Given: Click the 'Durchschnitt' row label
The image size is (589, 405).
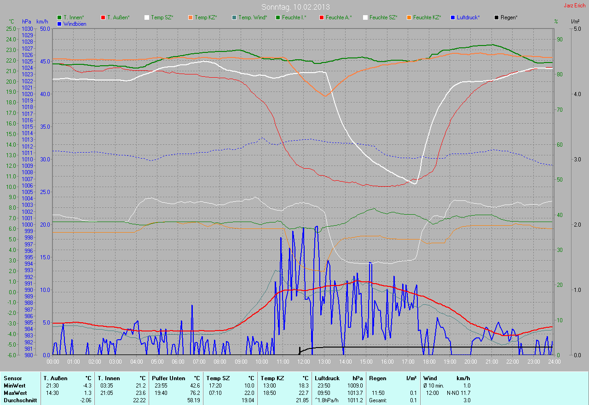Looking at the screenshot, I should (19, 400).
